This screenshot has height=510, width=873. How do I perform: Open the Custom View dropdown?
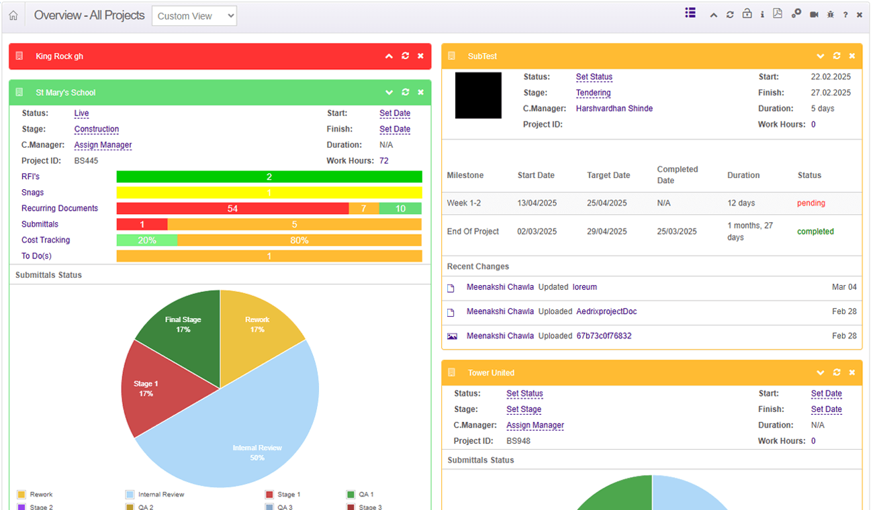click(194, 16)
